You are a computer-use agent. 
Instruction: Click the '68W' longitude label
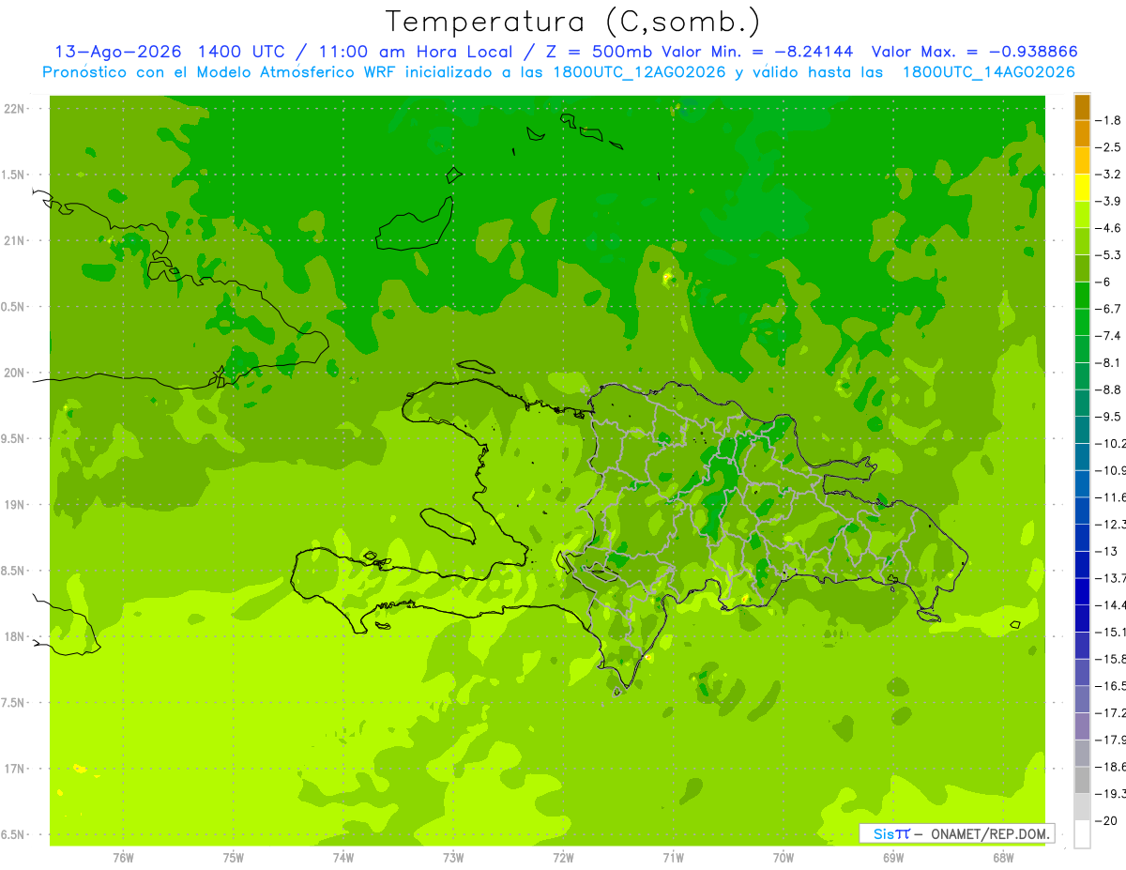[x=1003, y=858]
